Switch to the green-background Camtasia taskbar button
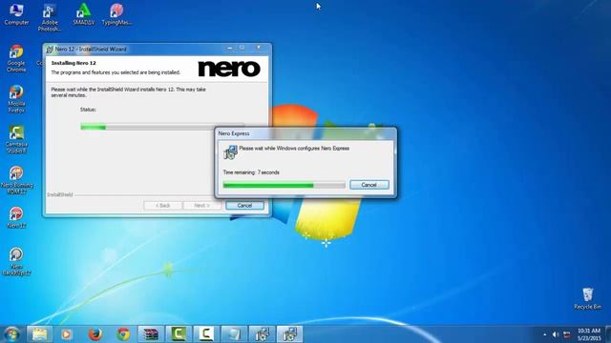This screenshot has height=343, width=611. coord(179,334)
